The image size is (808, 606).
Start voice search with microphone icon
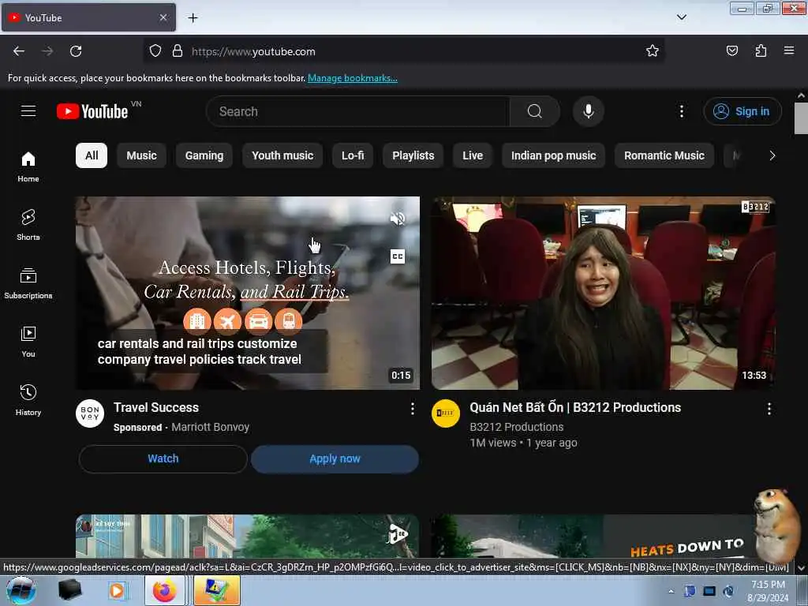[588, 111]
